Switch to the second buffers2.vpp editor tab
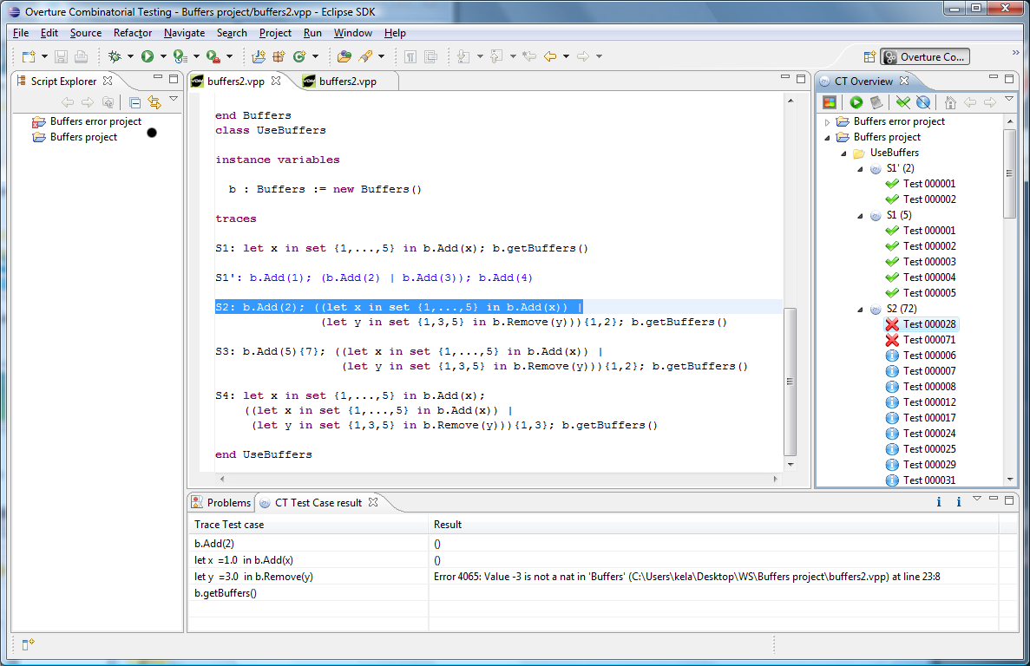Viewport: 1030px width, 666px height. coord(347,82)
